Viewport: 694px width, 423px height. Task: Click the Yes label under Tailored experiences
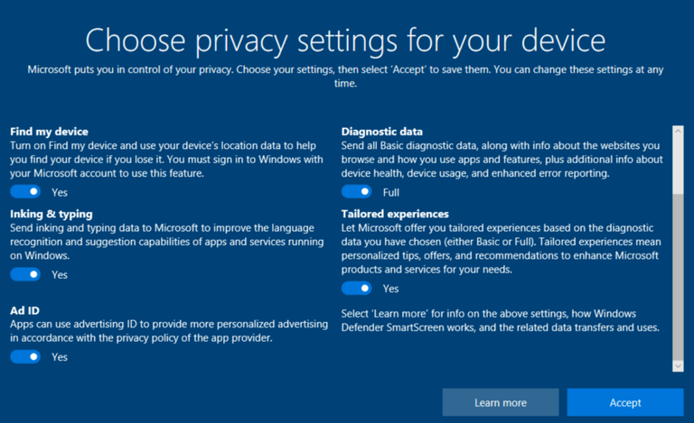pos(390,289)
